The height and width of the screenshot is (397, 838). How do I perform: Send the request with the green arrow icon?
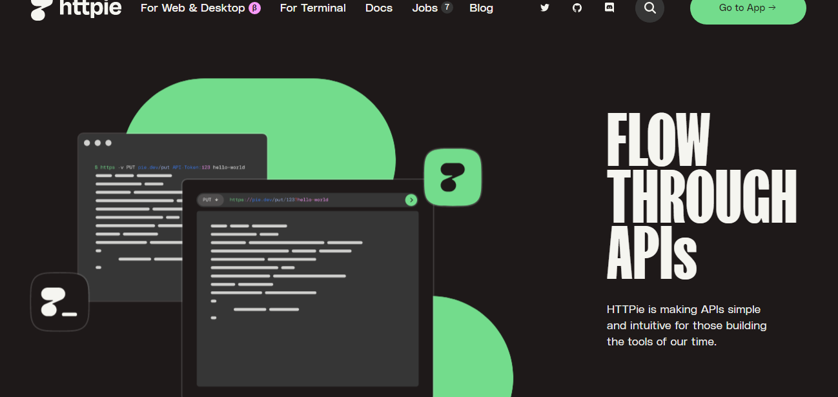pos(411,200)
